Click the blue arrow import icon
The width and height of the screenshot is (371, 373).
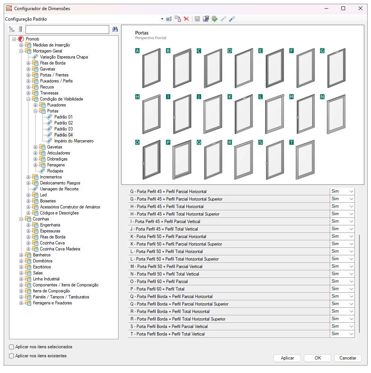(x=232, y=19)
